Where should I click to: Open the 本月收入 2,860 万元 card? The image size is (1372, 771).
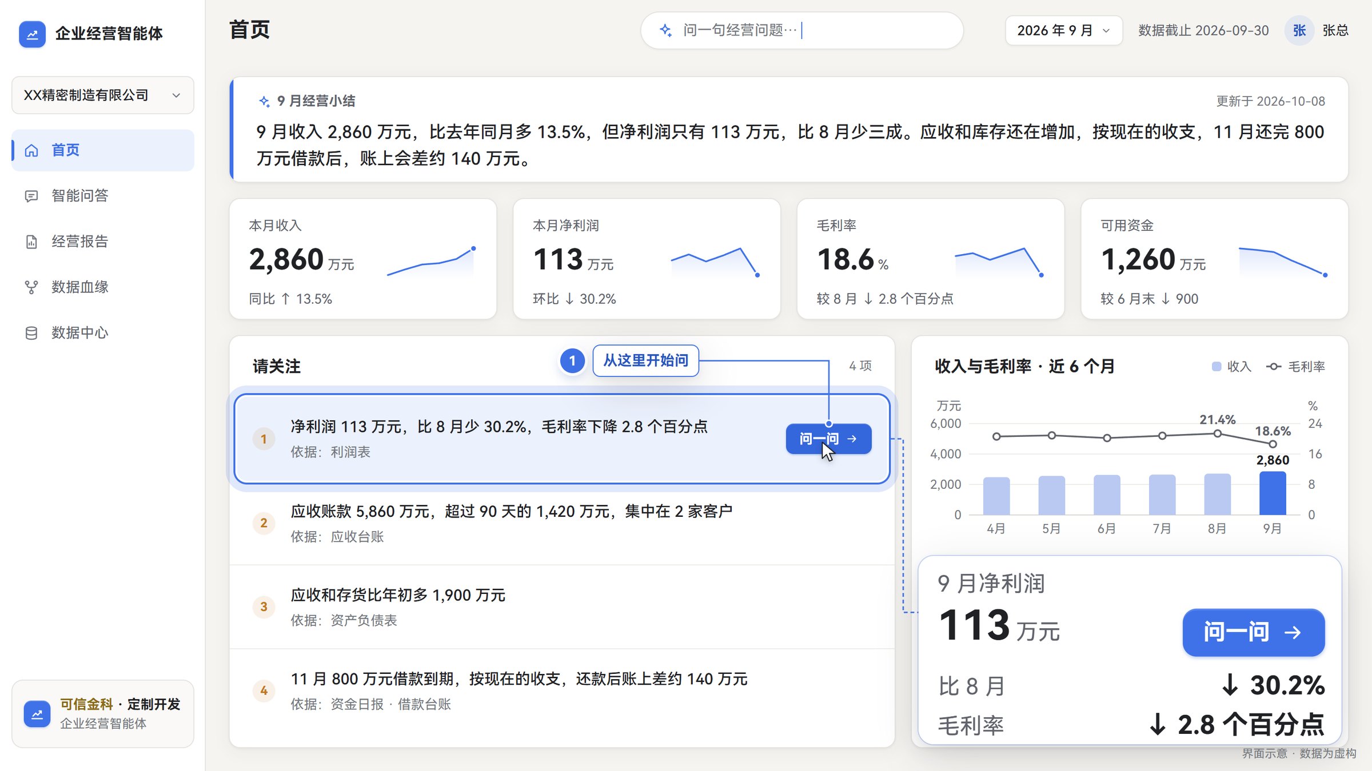coord(363,259)
